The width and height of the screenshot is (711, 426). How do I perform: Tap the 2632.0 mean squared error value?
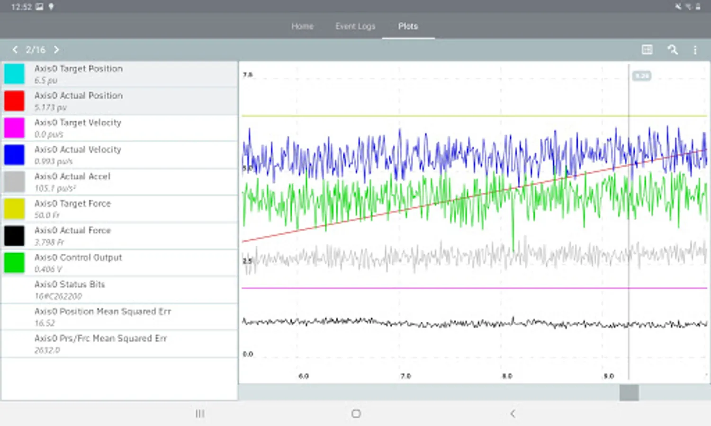47,350
